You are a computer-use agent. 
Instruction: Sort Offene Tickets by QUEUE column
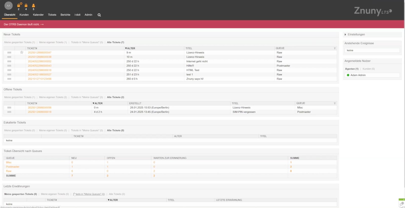(301, 103)
